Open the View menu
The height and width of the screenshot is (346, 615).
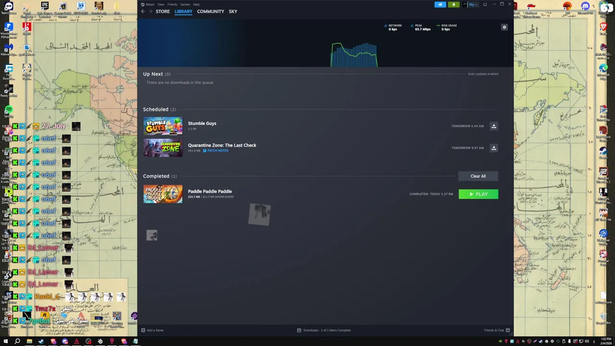(160, 4)
